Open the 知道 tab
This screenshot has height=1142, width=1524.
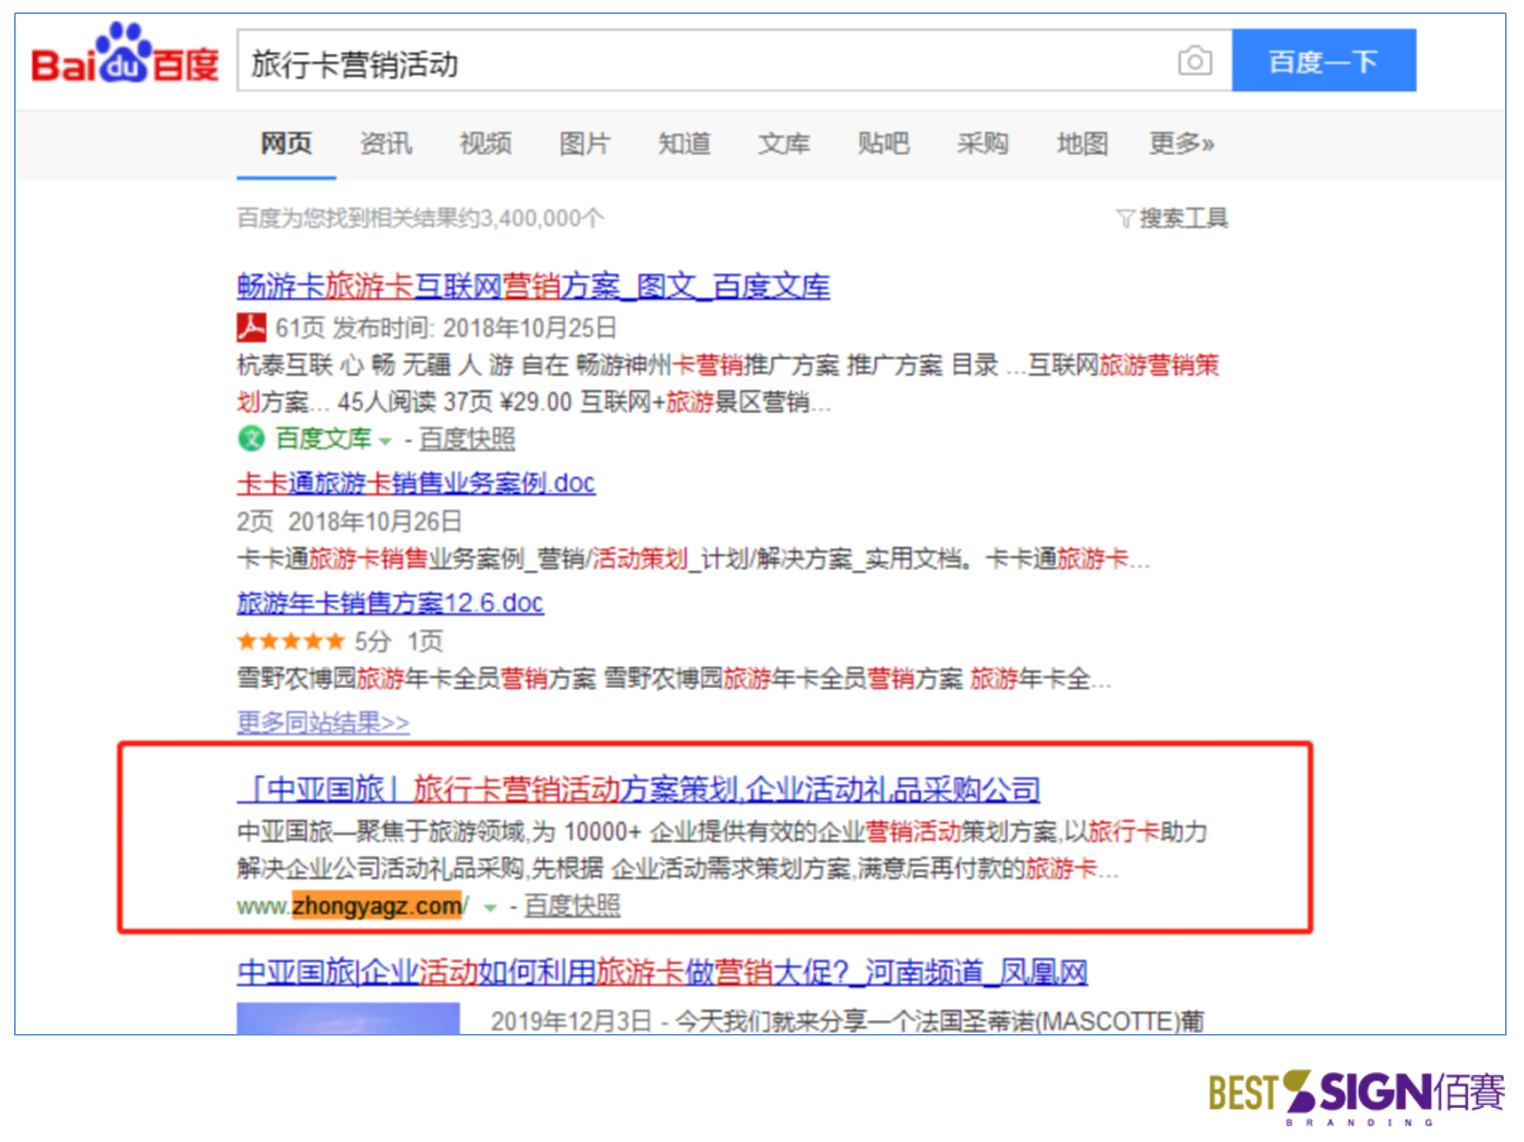[684, 144]
